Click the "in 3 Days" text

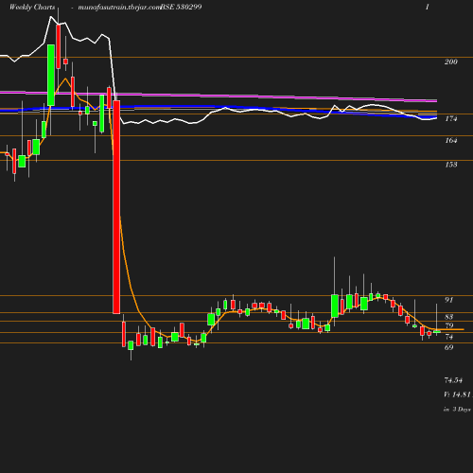pyautogui.click(x=457, y=410)
